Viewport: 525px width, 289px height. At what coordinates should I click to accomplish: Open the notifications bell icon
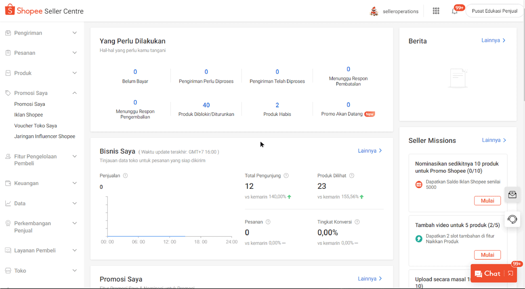click(455, 11)
